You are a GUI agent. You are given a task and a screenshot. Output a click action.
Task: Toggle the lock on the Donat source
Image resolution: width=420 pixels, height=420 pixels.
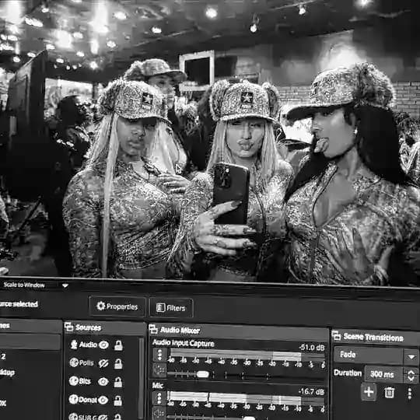(x=118, y=401)
